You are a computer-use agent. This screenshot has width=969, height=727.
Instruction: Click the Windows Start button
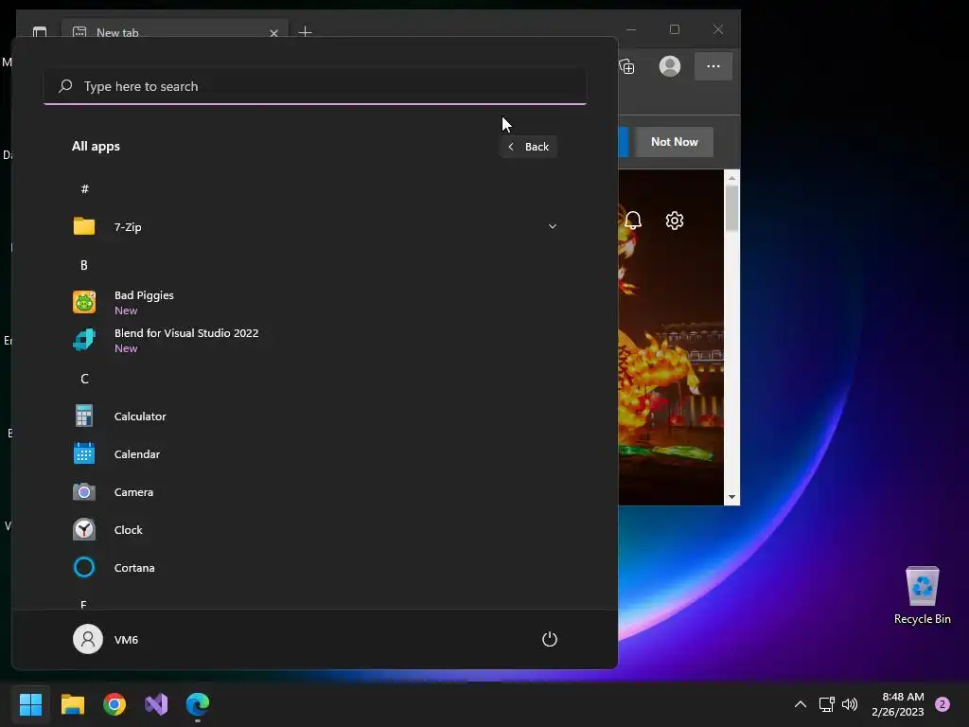tap(30, 703)
